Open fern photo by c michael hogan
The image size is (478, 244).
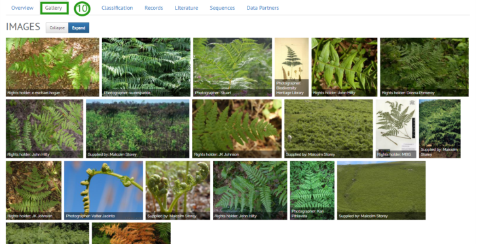[x=52, y=67]
